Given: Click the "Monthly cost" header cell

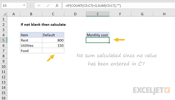Looking at the screenshot, I should click(98, 35).
